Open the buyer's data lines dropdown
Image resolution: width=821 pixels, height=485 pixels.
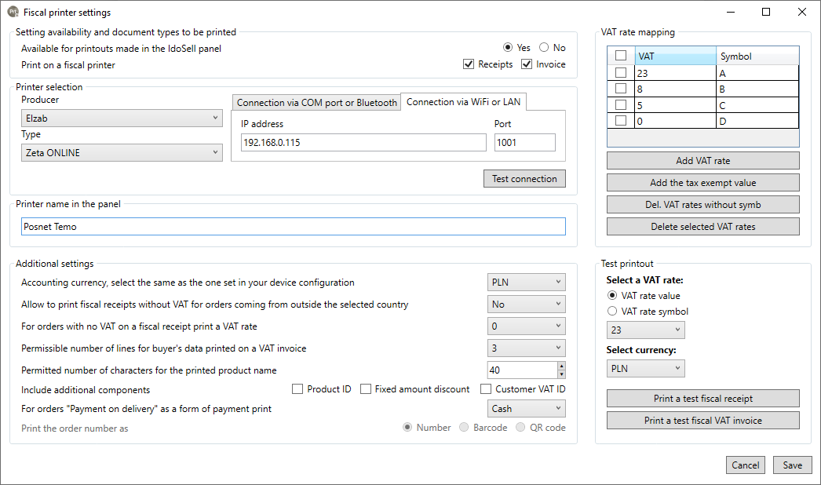click(526, 348)
